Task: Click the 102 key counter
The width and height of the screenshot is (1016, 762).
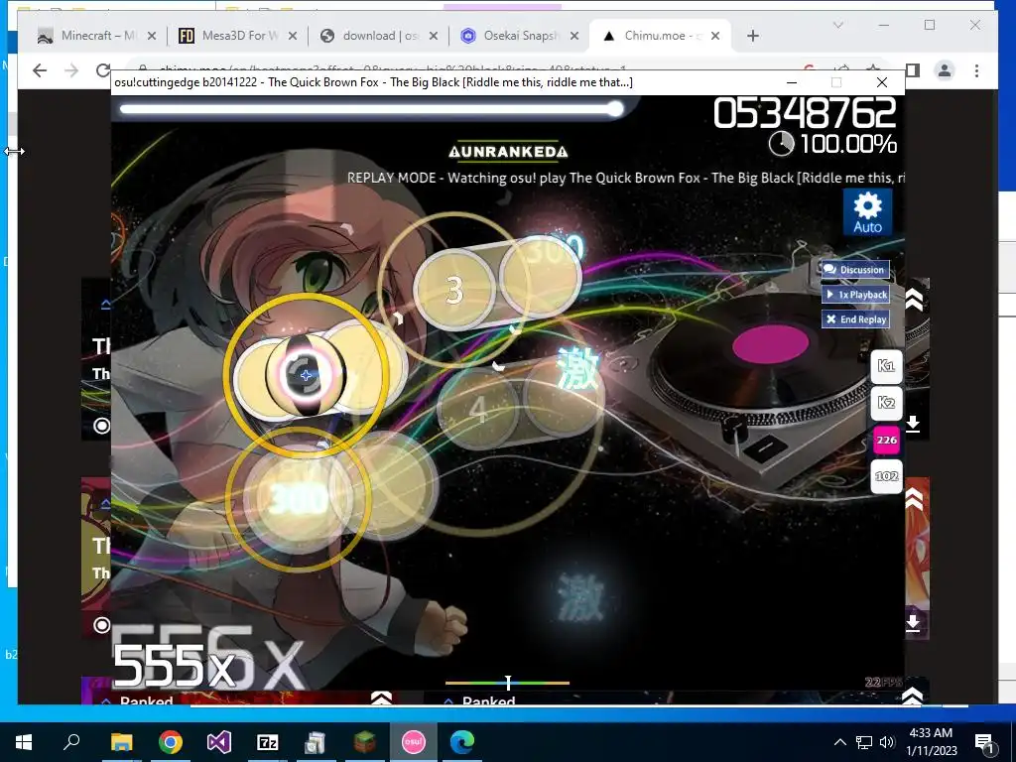Action: pyautogui.click(x=886, y=476)
